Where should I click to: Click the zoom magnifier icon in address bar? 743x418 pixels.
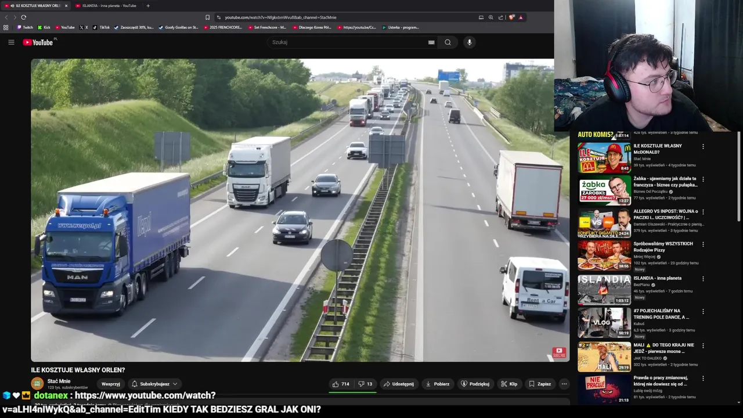[x=490, y=17]
